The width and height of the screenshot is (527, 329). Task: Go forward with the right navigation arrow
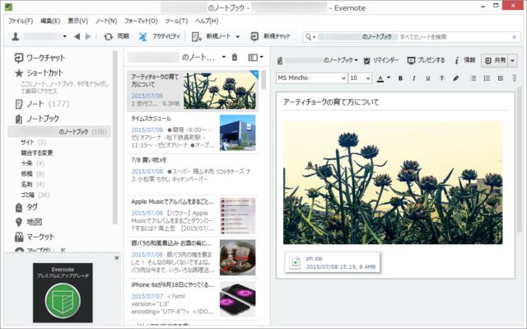coord(88,36)
